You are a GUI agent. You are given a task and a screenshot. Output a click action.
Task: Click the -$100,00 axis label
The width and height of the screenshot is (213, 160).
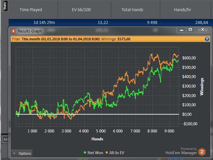pyautogui.click(x=190, y=124)
